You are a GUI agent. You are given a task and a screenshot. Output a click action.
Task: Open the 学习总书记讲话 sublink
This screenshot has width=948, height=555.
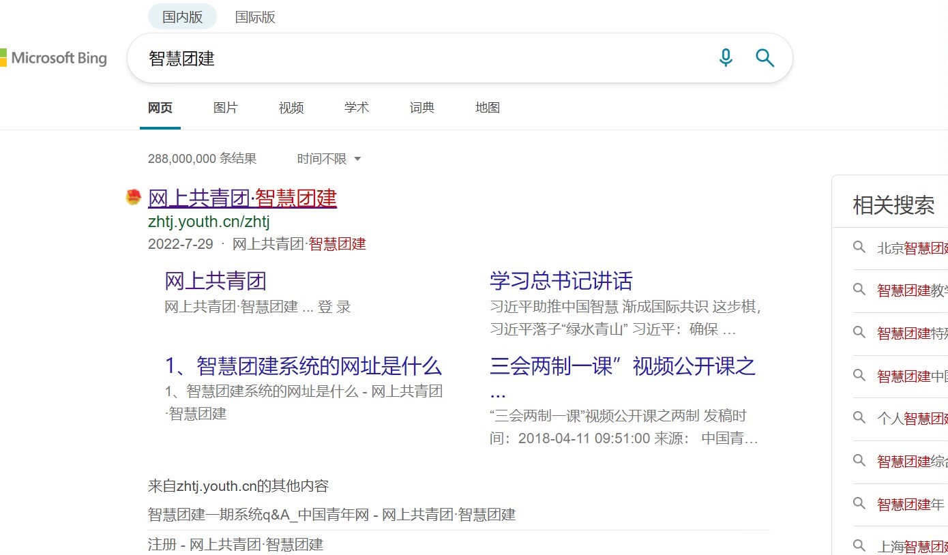point(561,281)
